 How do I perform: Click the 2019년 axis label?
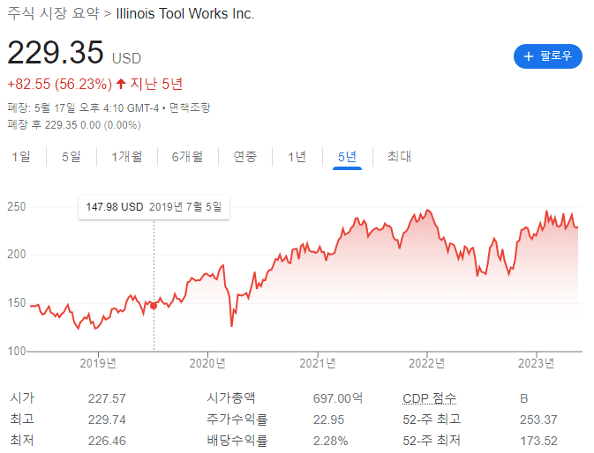[x=98, y=363]
